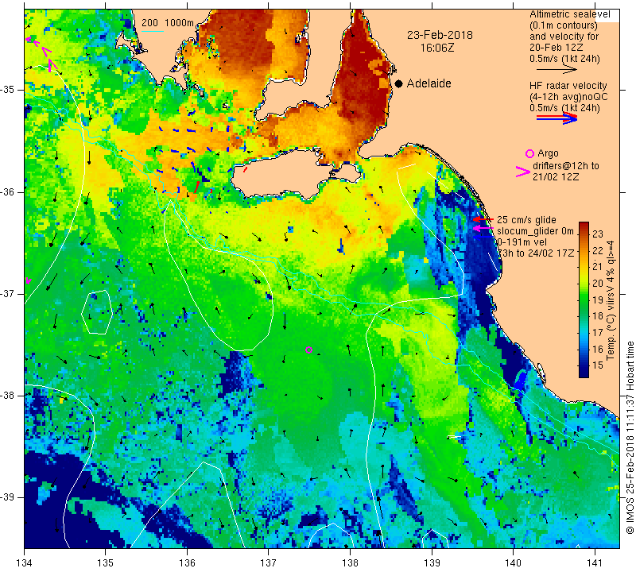Screen dimensions: 636x572
Task: Click the longitude axis label 138
Action: click(350, 563)
